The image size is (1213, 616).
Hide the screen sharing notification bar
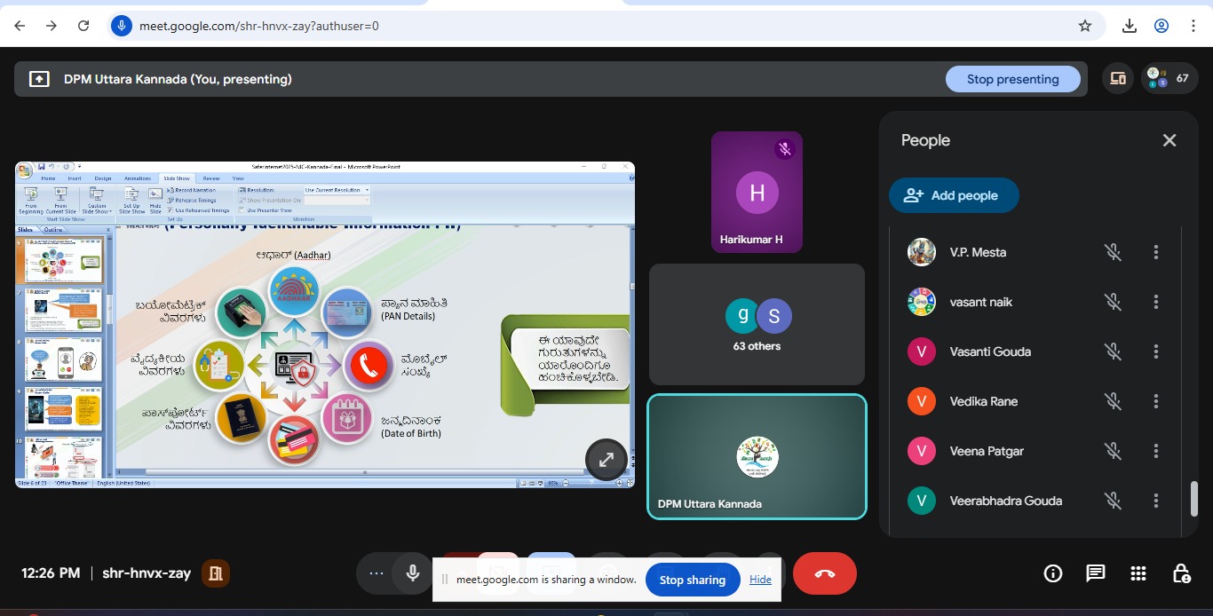[x=760, y=580]
